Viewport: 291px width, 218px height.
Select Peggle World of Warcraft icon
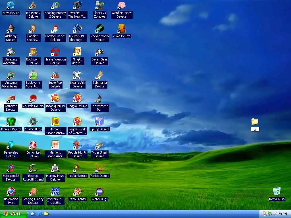click(77, 121)
